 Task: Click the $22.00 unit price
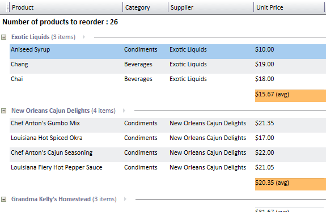click(265, 153)
